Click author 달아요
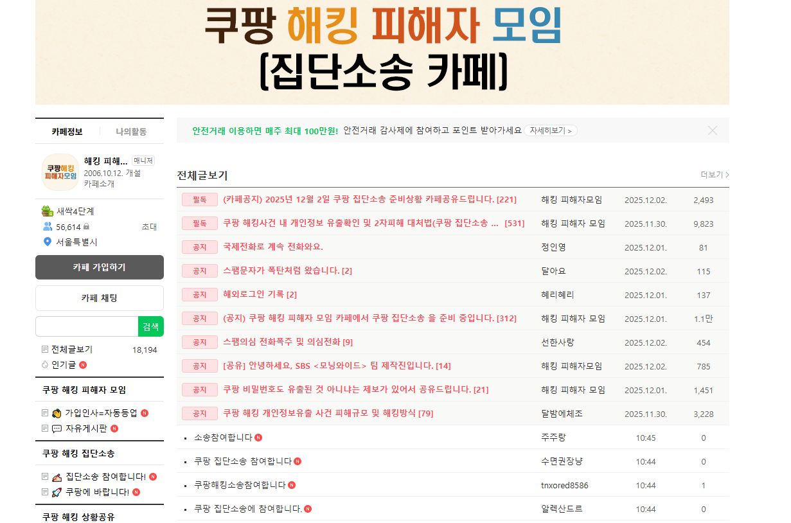The width and height of the screenshot is (791, 523). (x=553, y=270)
